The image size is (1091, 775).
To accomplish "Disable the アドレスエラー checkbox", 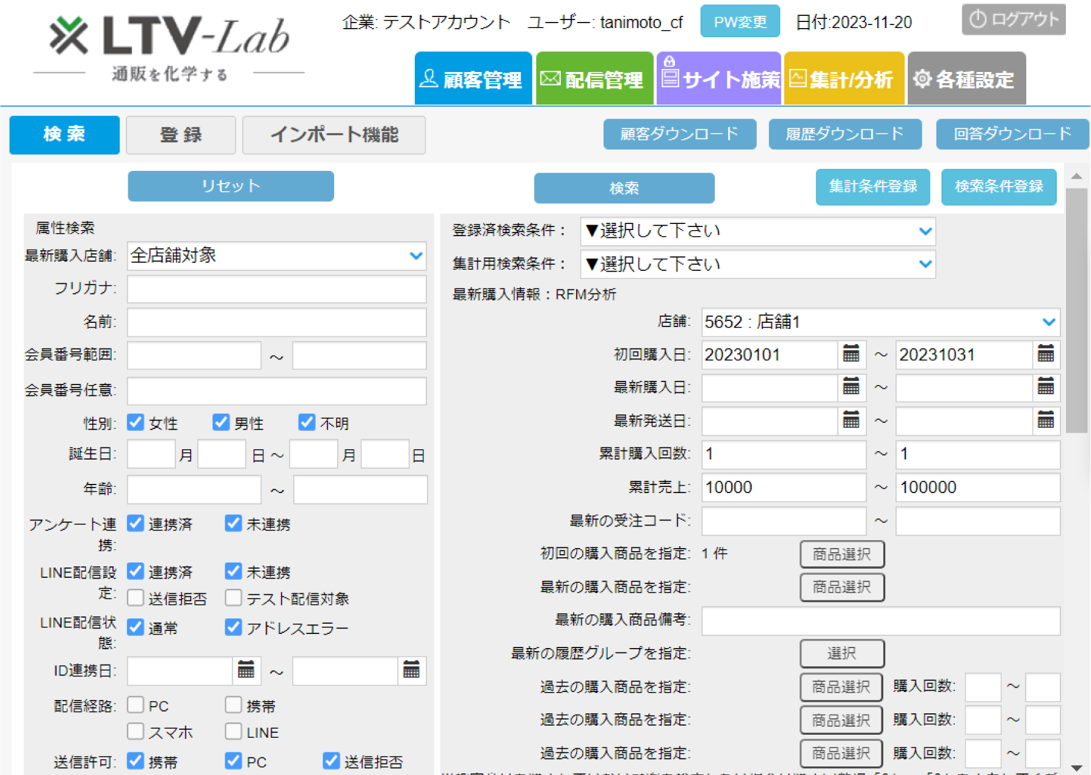I will pyautogui.click(x=233, y=627).
